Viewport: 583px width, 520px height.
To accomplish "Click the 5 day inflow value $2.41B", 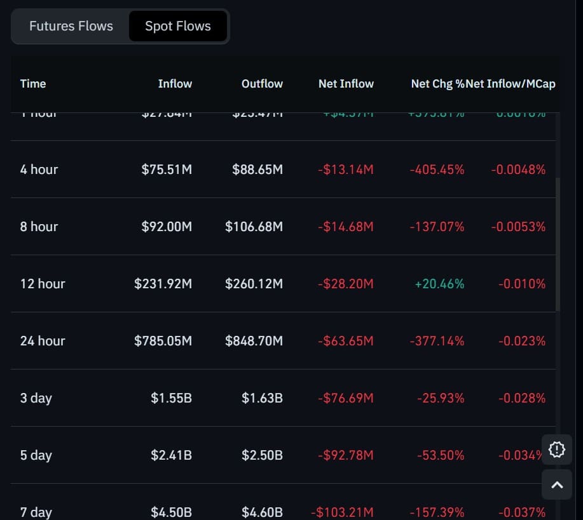I will coord(170,455).
